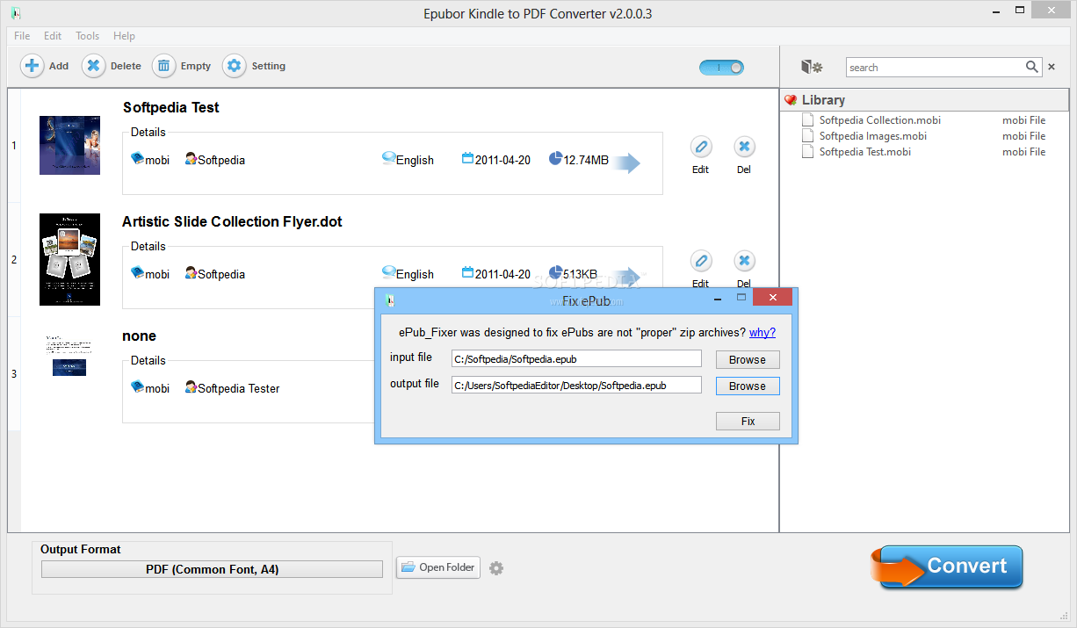This screenshot has width=1077, height=628.
Task: Open the Tools menu
Action: pos(87,36)
